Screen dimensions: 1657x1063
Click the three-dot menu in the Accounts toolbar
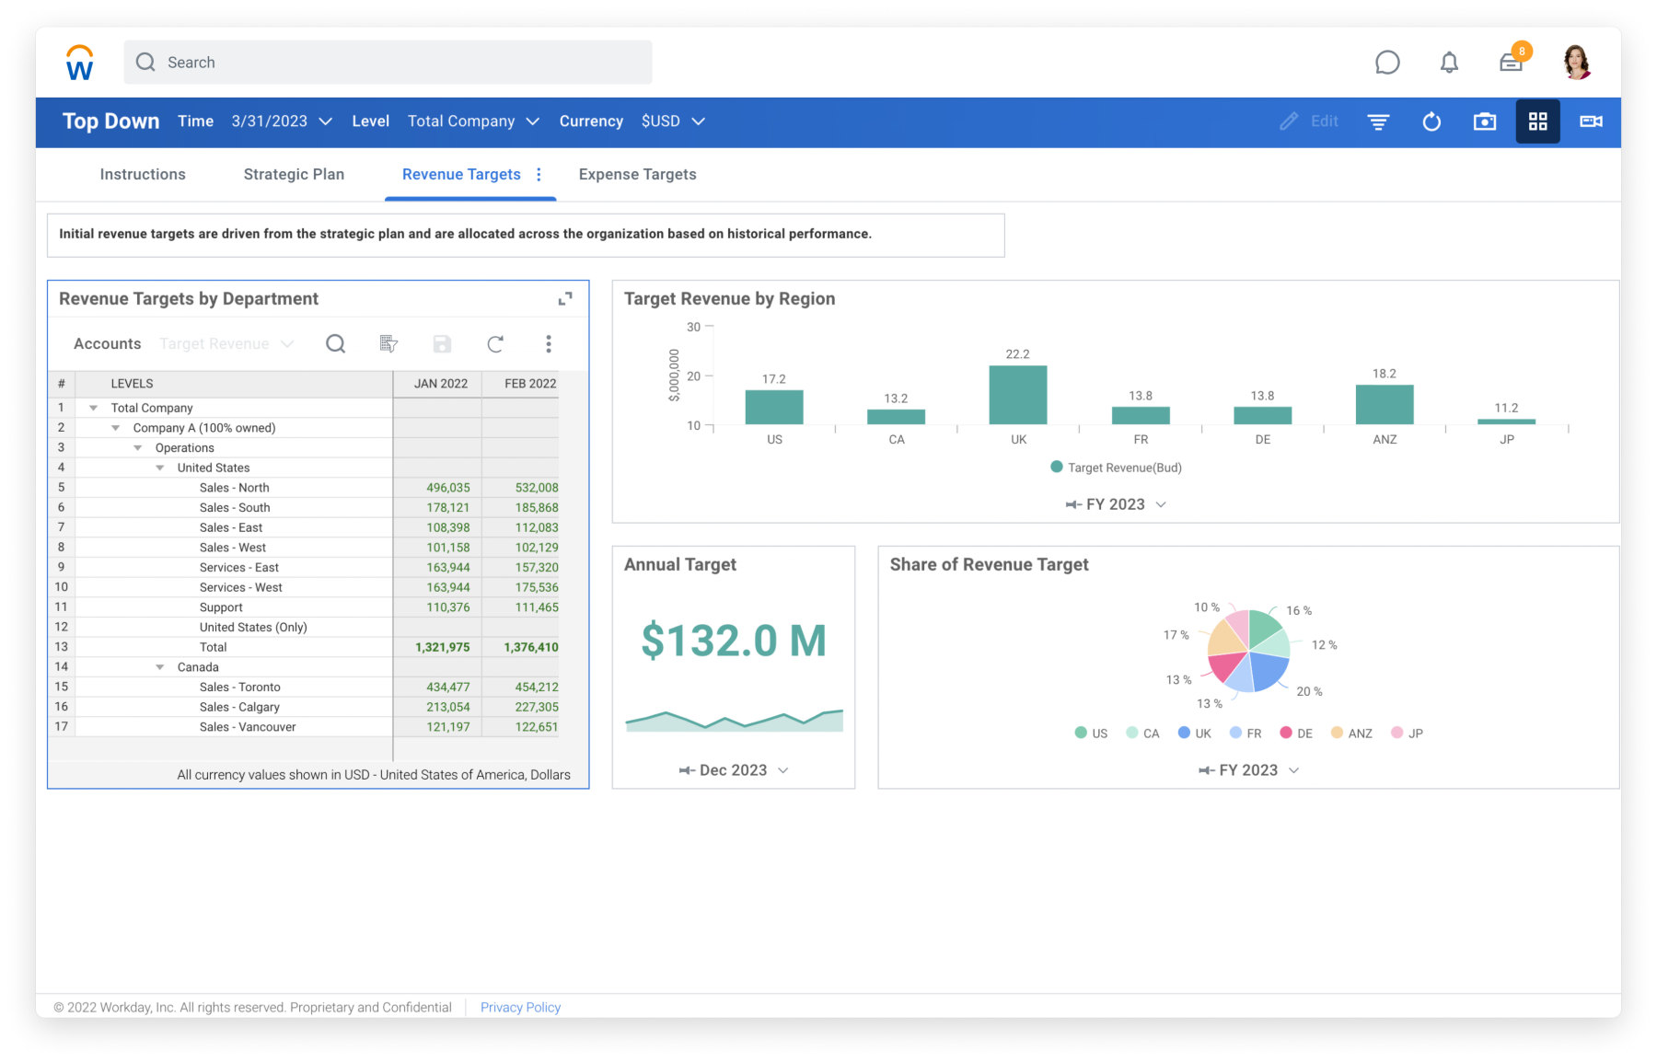[x=549, y=343]
